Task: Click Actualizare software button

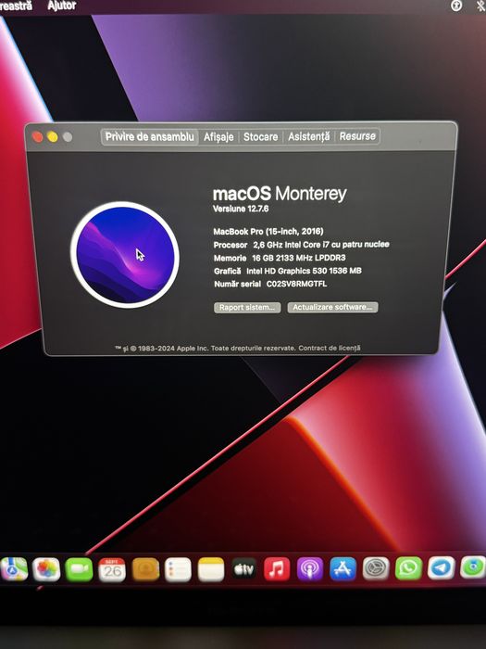Action: tap(332, 307)
